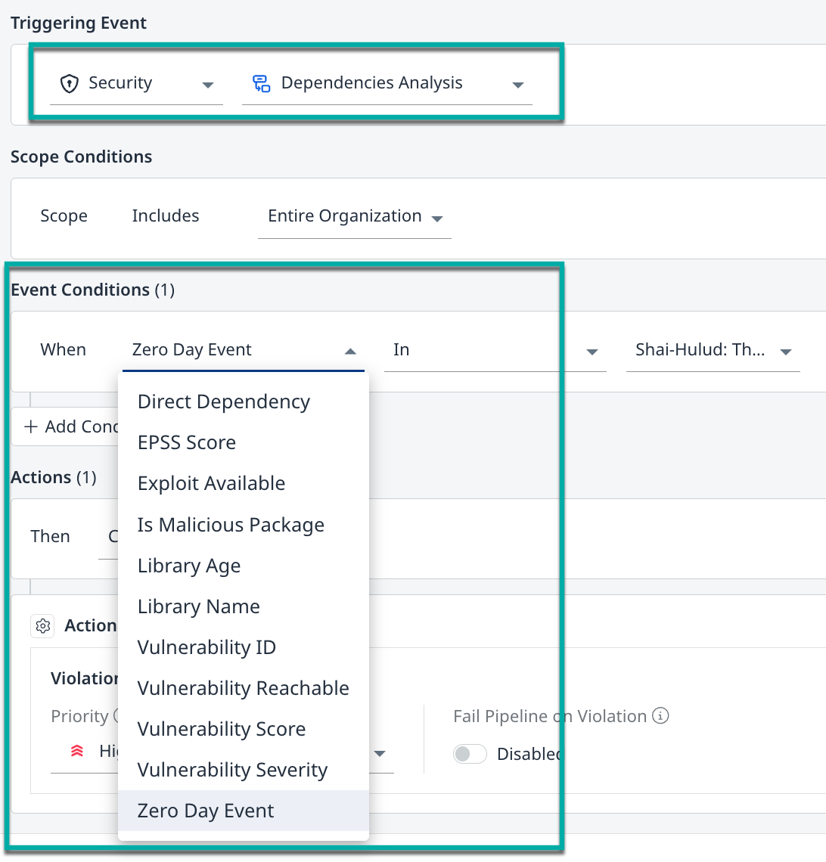
Task: Click the Fail Pipeline info icon
Action: tap(660, 715)
